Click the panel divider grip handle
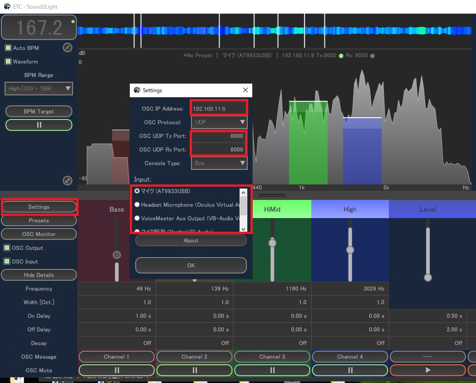Screen dimensions: 476x383 pyautogui.click(x=272, y=195)
